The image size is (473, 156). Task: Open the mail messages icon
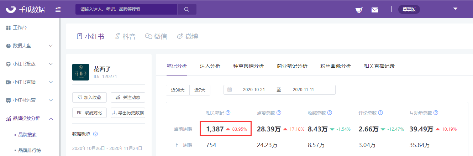tap(375, 10)
